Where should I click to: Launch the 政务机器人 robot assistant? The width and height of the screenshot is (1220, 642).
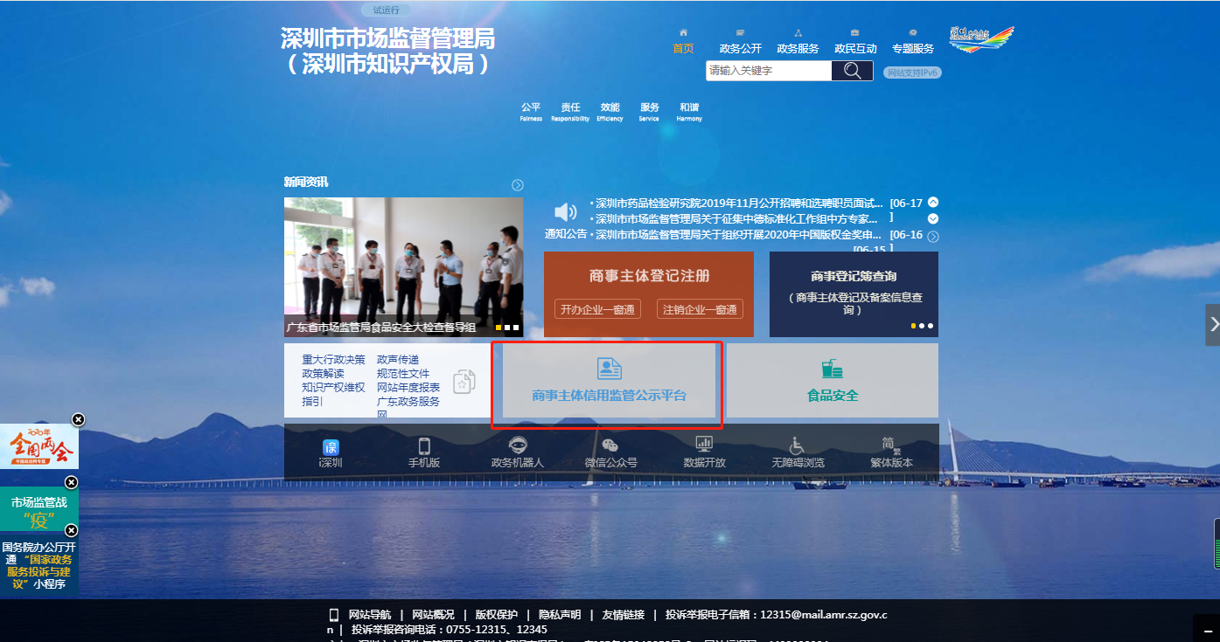(x=518, y=453)
